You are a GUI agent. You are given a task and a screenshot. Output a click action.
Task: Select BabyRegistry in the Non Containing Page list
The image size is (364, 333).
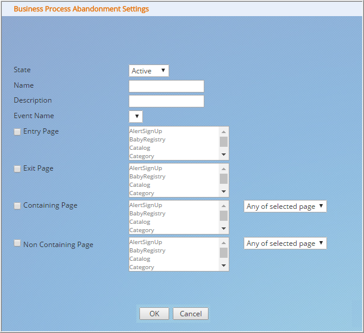[147, 251]
